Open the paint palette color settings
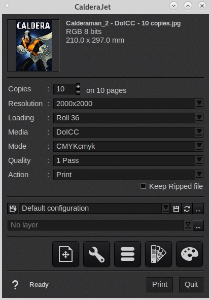This screenshot has height=300, width=211. 189,254
